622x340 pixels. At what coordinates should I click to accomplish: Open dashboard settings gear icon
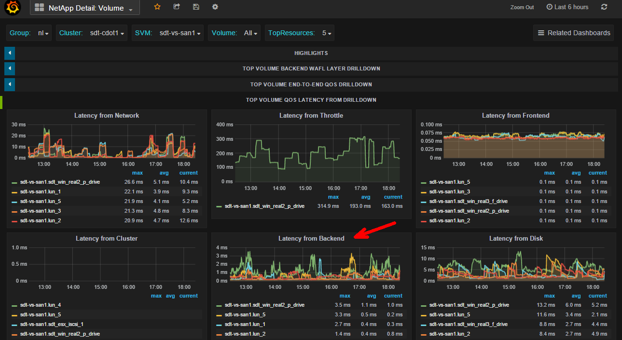pyautogui.click(x=215, y=7)
